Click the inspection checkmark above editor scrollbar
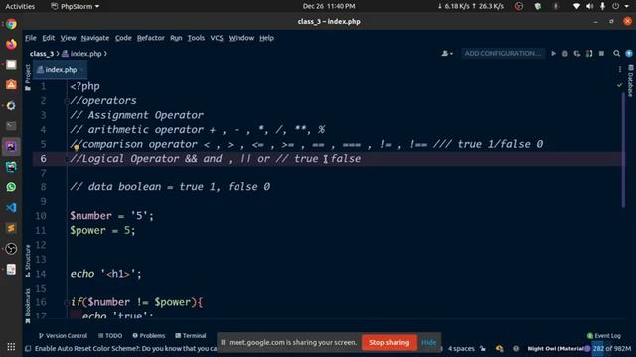636x357 pixels. (619, 85)
